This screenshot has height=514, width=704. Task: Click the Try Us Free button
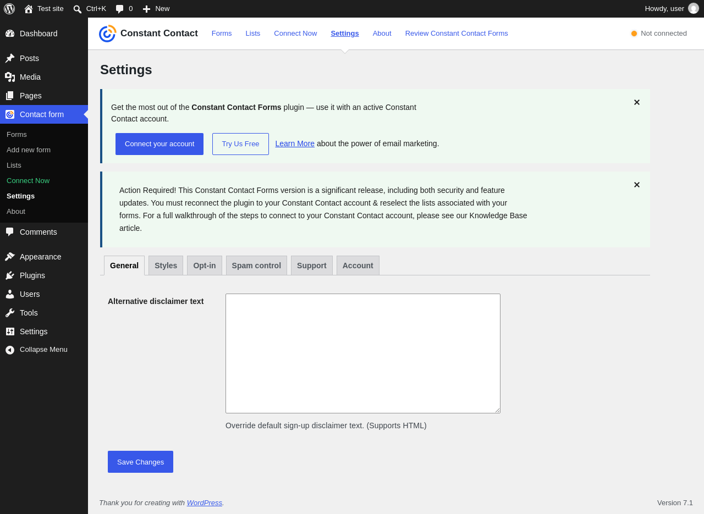(240, 144)
